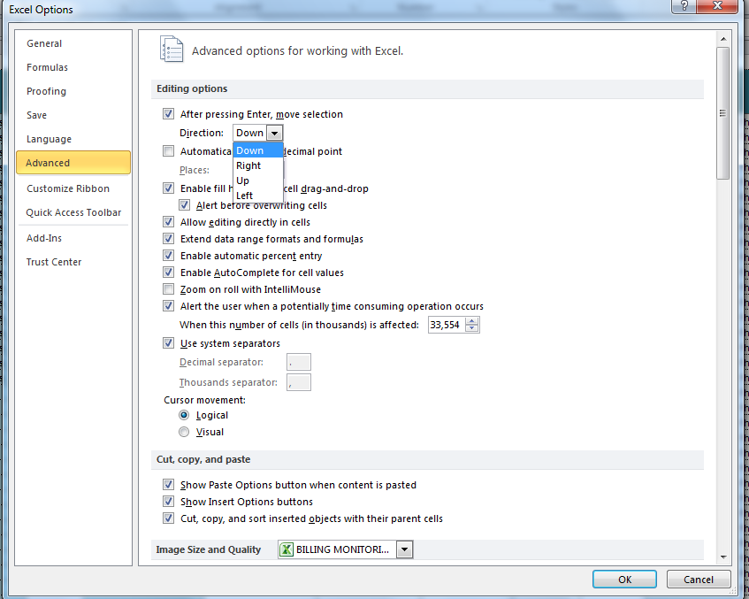Enable Automatically insert a decimal point checkbox
This screenshot has width=749, height=599.
coord(168,151)
